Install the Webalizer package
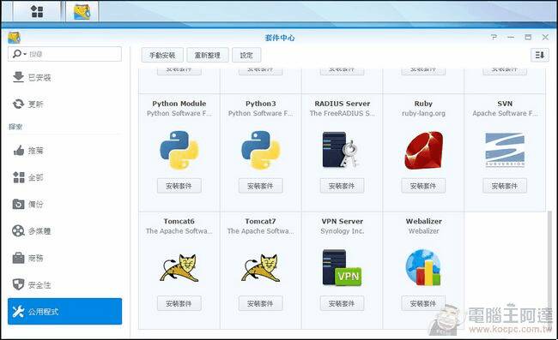Viewport: 558px width, 340px height. [x=423, y=303]
